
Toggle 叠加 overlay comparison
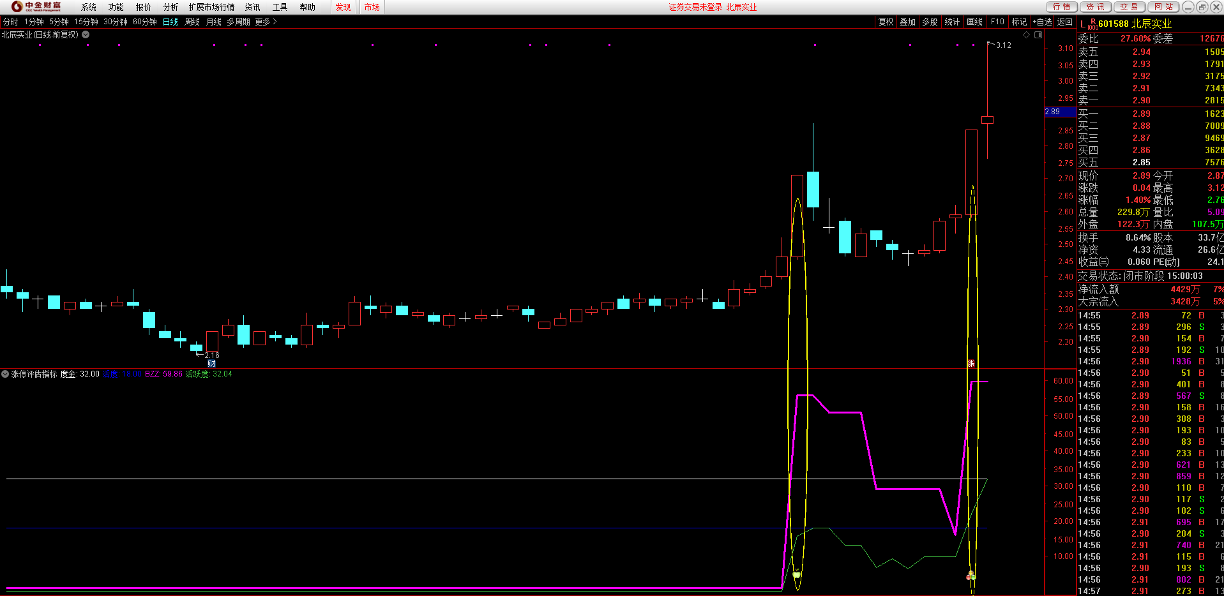(x=907, y=22)
